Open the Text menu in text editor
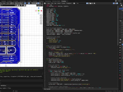 [x=52, y=3]
